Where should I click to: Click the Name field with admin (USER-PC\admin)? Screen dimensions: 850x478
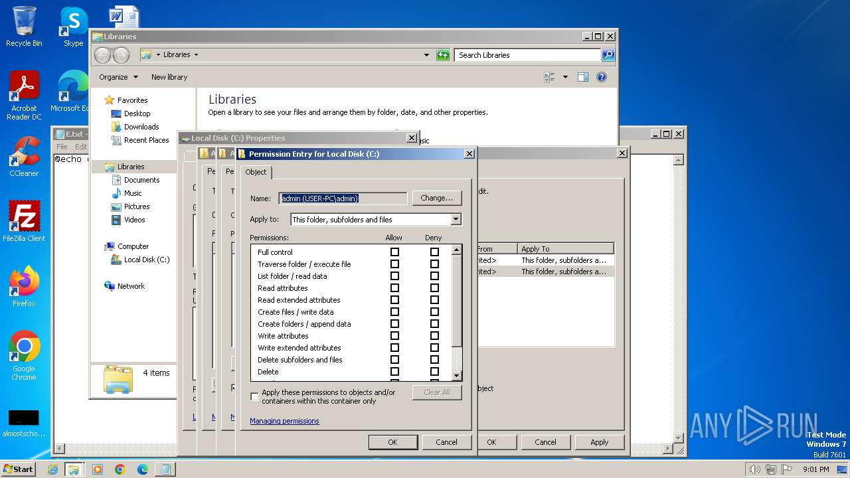pos(342,198)
